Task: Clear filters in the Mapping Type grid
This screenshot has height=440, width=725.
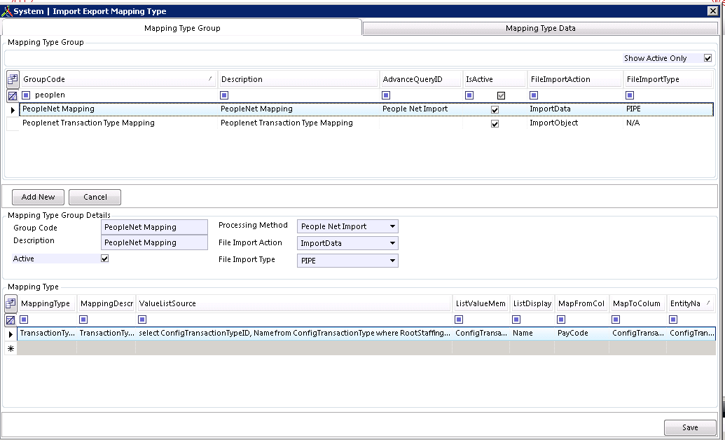Action: point(11,319)
